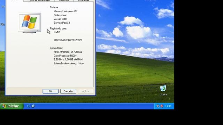The height and width of the screenshot is (125, 223).
Task: Click the greyed-out Aplicar button
Action: tap(86, 91)
